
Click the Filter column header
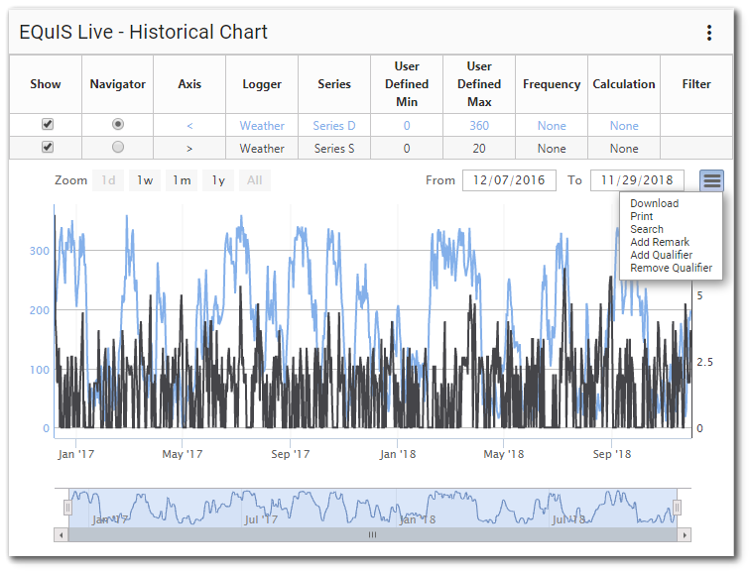696,84
